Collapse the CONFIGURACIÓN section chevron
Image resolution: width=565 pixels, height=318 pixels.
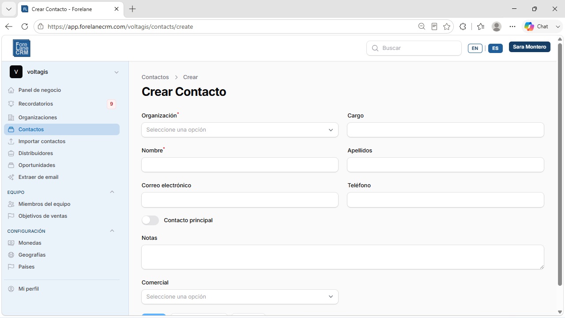pyautogui.click(x=112, y=231)
